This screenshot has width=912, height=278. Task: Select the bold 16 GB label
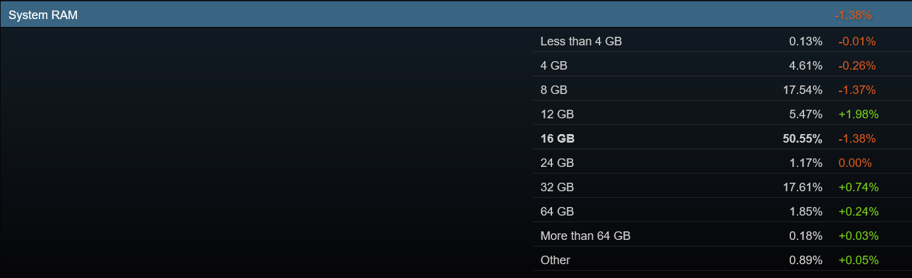tap(557, 139)
